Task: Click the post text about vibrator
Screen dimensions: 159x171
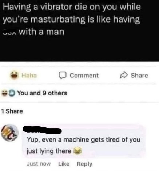Action: tap(72, 20)
